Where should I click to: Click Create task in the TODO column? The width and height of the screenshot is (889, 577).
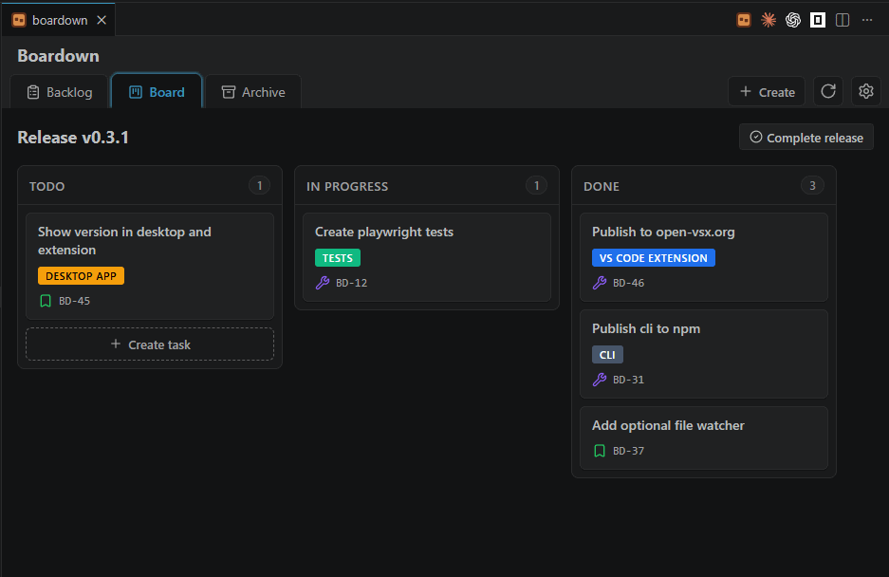pos(150,344)
